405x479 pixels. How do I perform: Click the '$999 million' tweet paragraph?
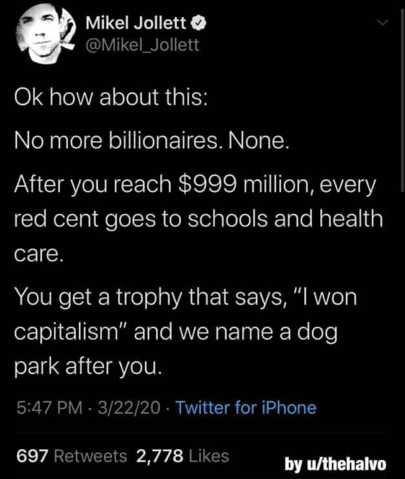(x=198, y=219)
